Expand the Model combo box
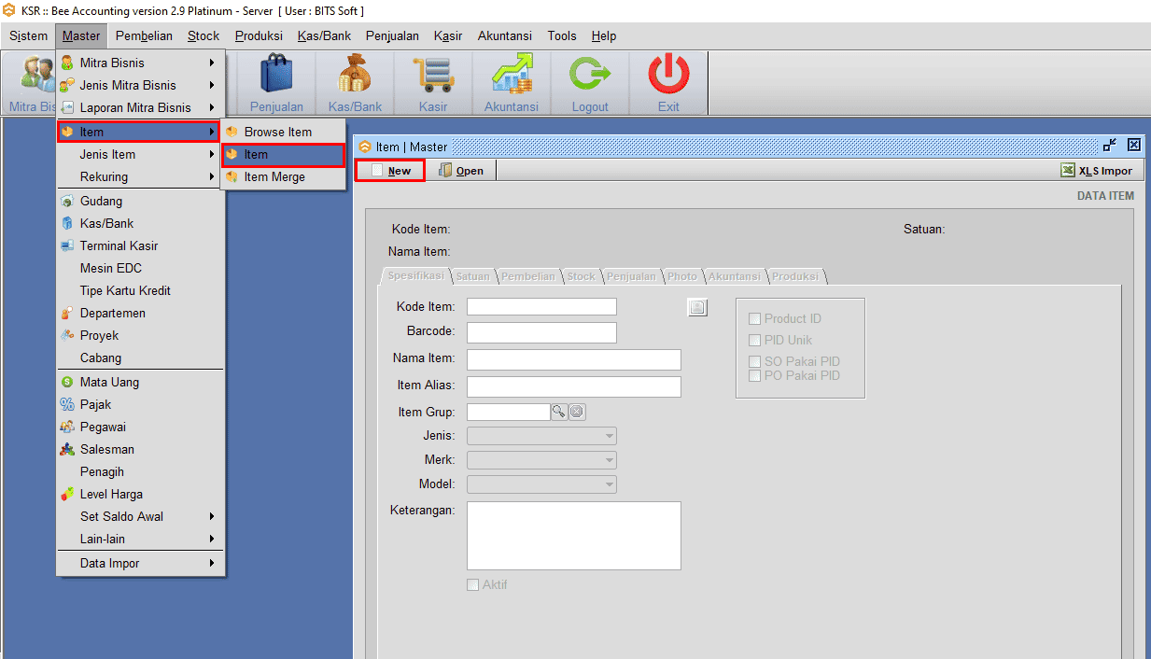Image resolution: width=1151 pixels, height=659 pixels. tap(609, 484)
